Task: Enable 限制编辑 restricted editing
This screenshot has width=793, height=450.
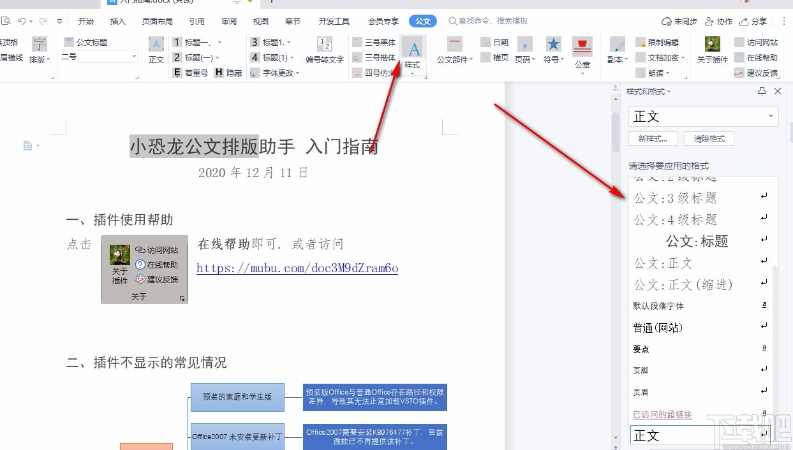Action: 663,42
